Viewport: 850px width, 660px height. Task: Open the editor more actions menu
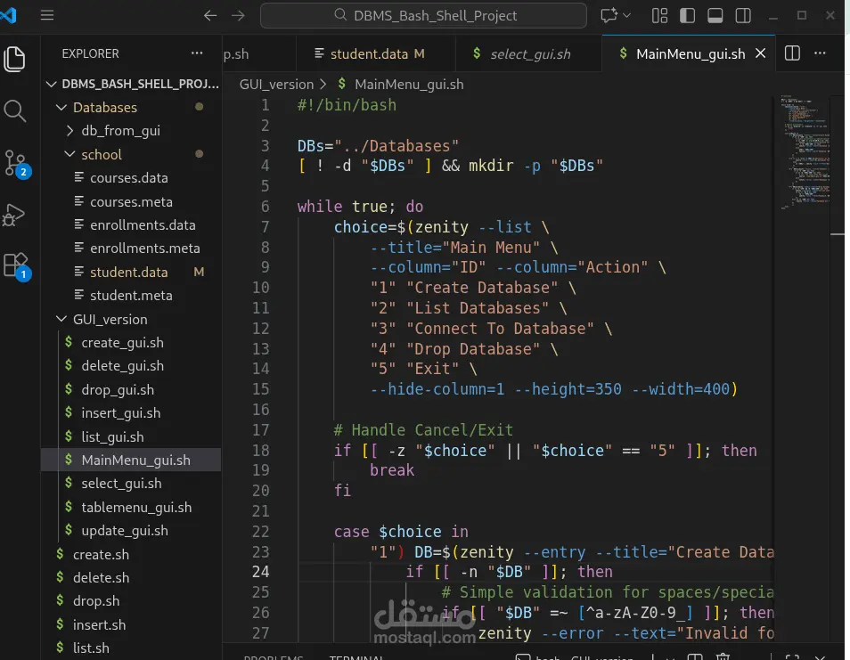(x=820, y=53)
